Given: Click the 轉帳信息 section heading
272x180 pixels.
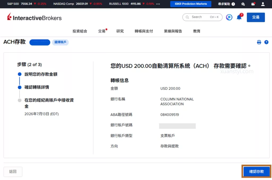Looking at the screenshot, I should [120, 80].
